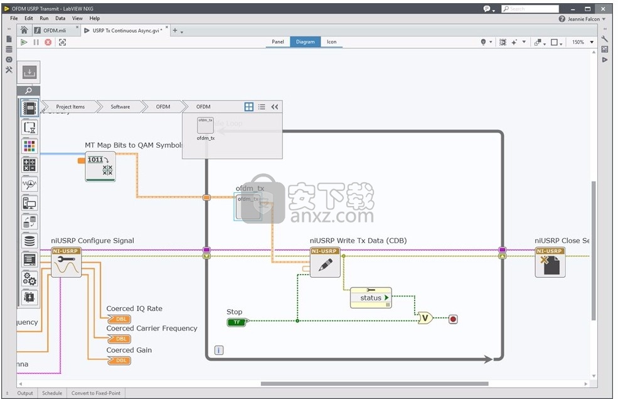Open the Data Communication palette category
Image resolution: width=618 pixels, height=399 pixels.
[29, 222]
